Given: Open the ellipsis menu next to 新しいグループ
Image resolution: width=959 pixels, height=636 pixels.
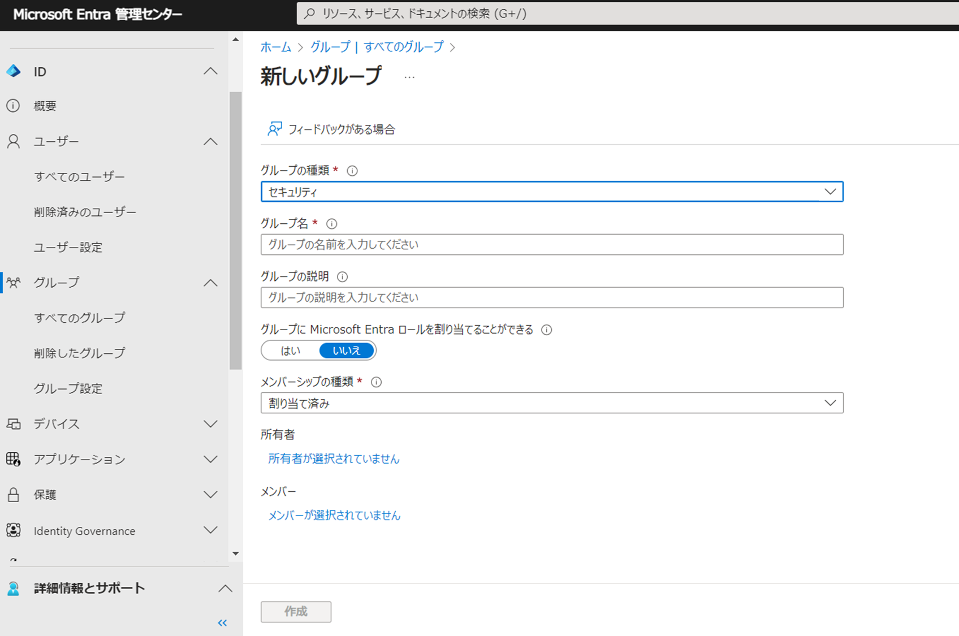Looking at the screenshot, I should (409, 77).
